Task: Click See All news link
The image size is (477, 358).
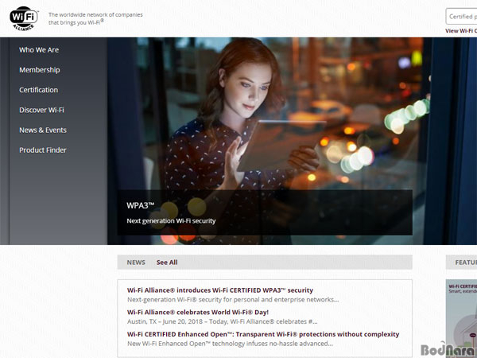Action: pos(167,263)
